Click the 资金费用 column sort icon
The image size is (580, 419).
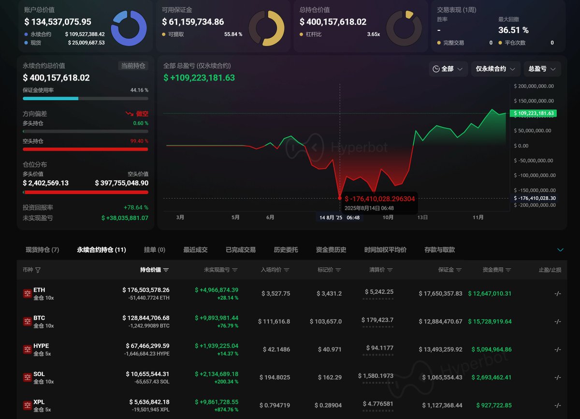[508, 270]
